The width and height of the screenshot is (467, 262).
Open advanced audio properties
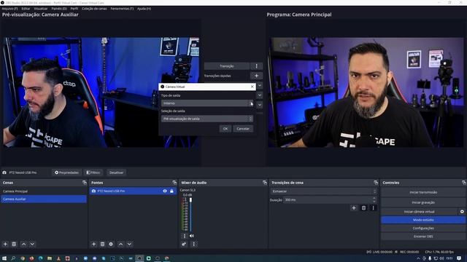click(x=184, y=244)
